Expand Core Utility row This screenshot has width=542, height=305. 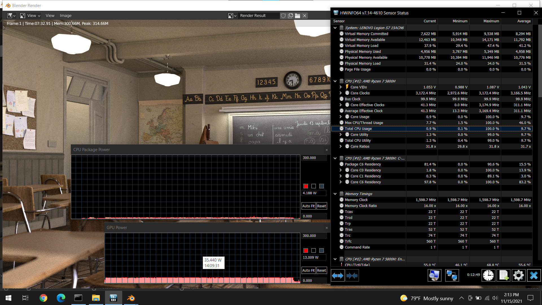(x=341, y=134)
